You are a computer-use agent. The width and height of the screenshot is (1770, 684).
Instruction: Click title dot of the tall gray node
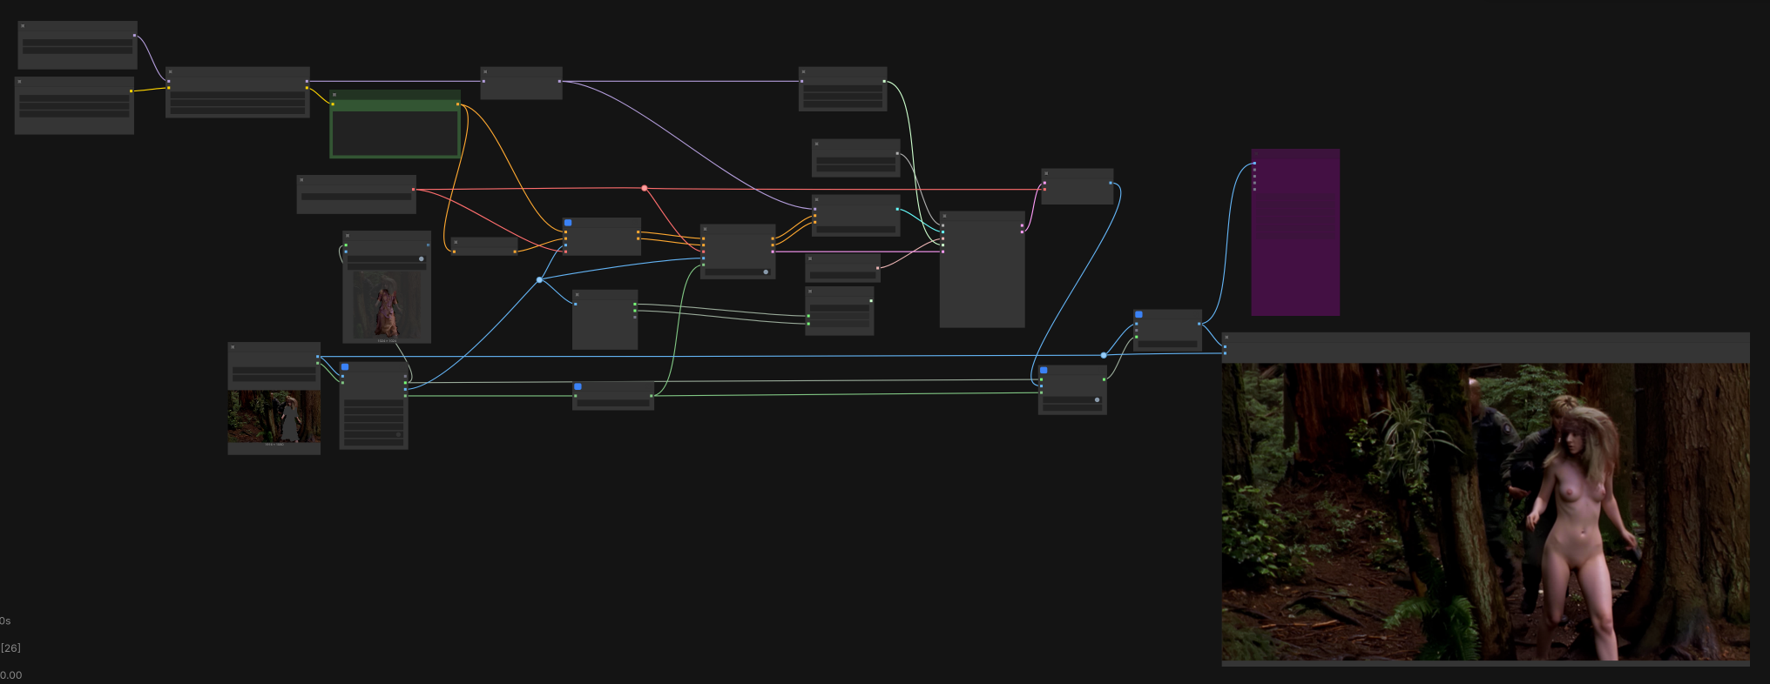pos(944,216)
